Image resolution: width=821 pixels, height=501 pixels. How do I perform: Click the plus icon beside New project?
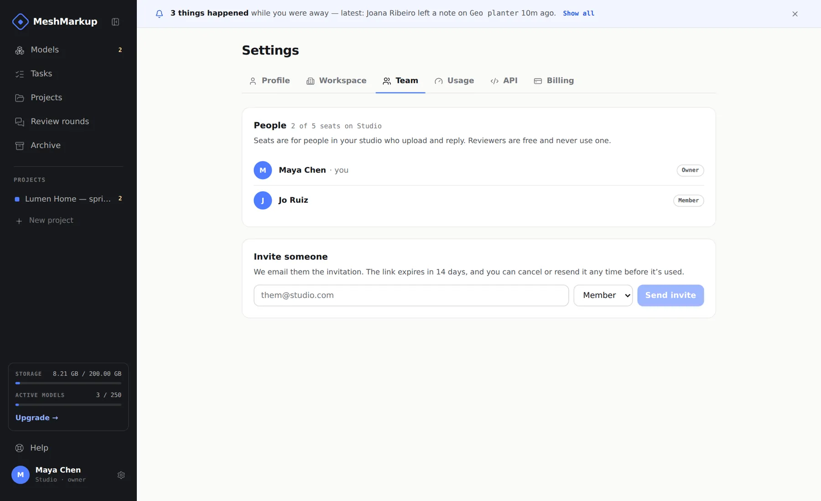click(x=19, y=221)
